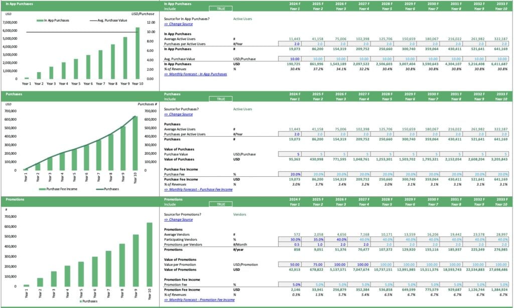514x308 pixels.
Task: Click the Vendors source label for Promotions
Action: click(x=239, y=214)
